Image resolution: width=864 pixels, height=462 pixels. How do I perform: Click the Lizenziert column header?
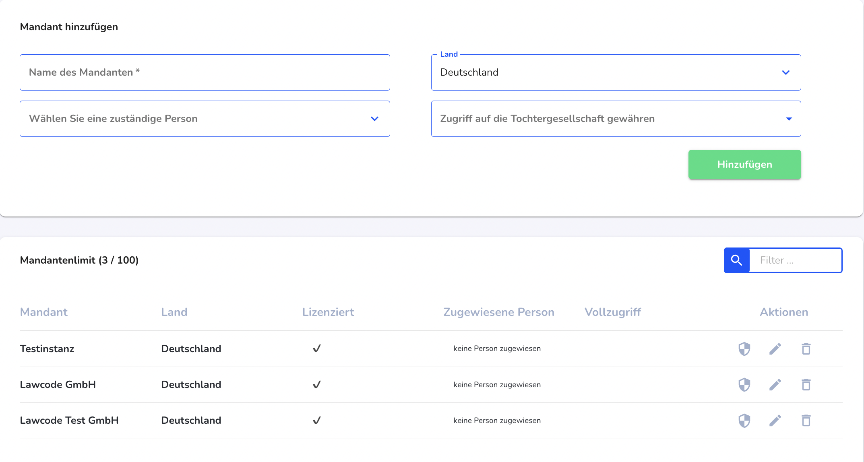coord(328,312)
